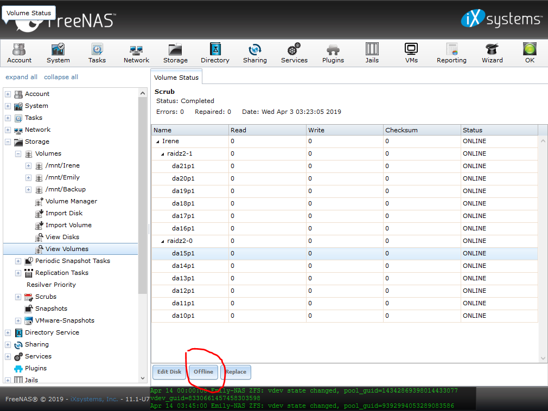The height and width of the screenshot is (411, 548).
Task: Sort the table by Name column
Action: tap(190, 130)
